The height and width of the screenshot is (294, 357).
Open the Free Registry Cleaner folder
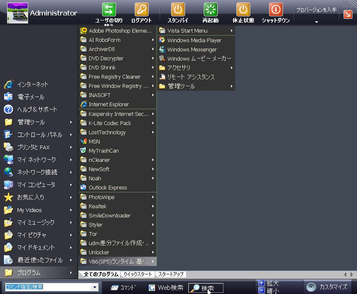117,77
